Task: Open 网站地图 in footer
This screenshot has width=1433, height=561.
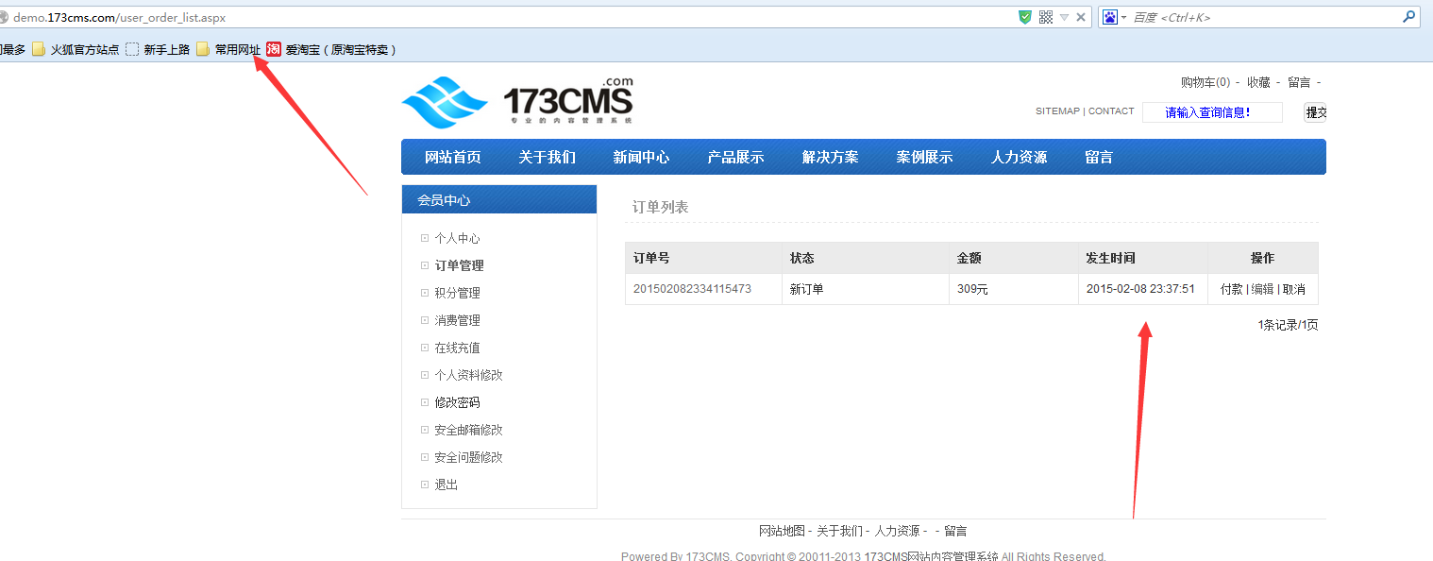Action: click(x=782, y=531)
